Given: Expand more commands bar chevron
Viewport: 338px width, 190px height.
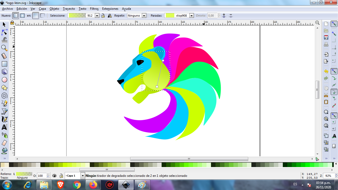Looking at the screenshot, I should tap(326, 158).
